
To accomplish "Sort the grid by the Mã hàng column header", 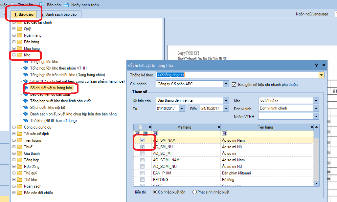I will (184, 127).
